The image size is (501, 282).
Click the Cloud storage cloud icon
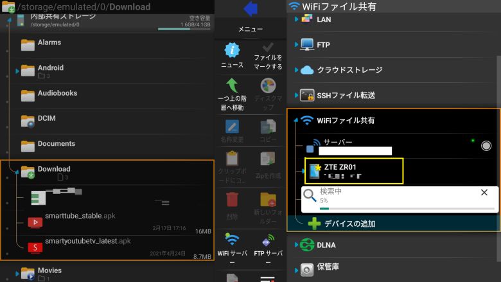coord(307,70)
